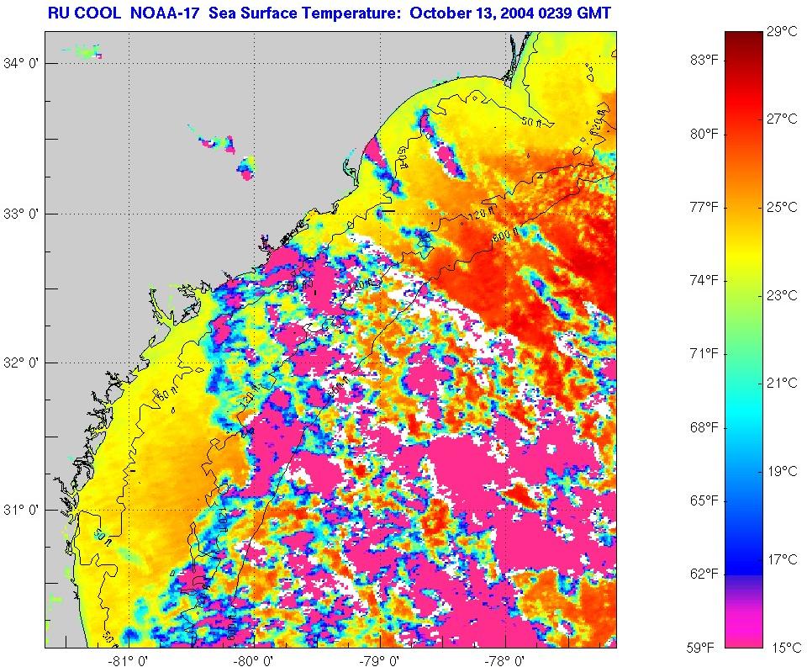Click the 74°F colorbar label
Viewport: 807px width, 667px height.
[704, 280]
